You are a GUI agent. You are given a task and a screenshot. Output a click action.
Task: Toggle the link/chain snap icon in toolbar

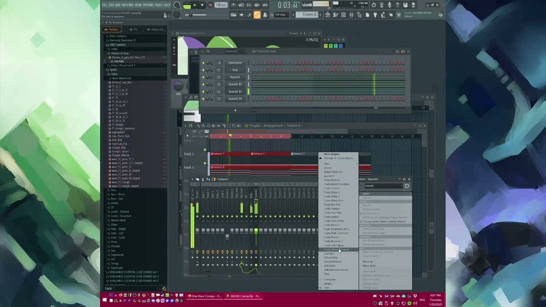[x=257, y=15]
